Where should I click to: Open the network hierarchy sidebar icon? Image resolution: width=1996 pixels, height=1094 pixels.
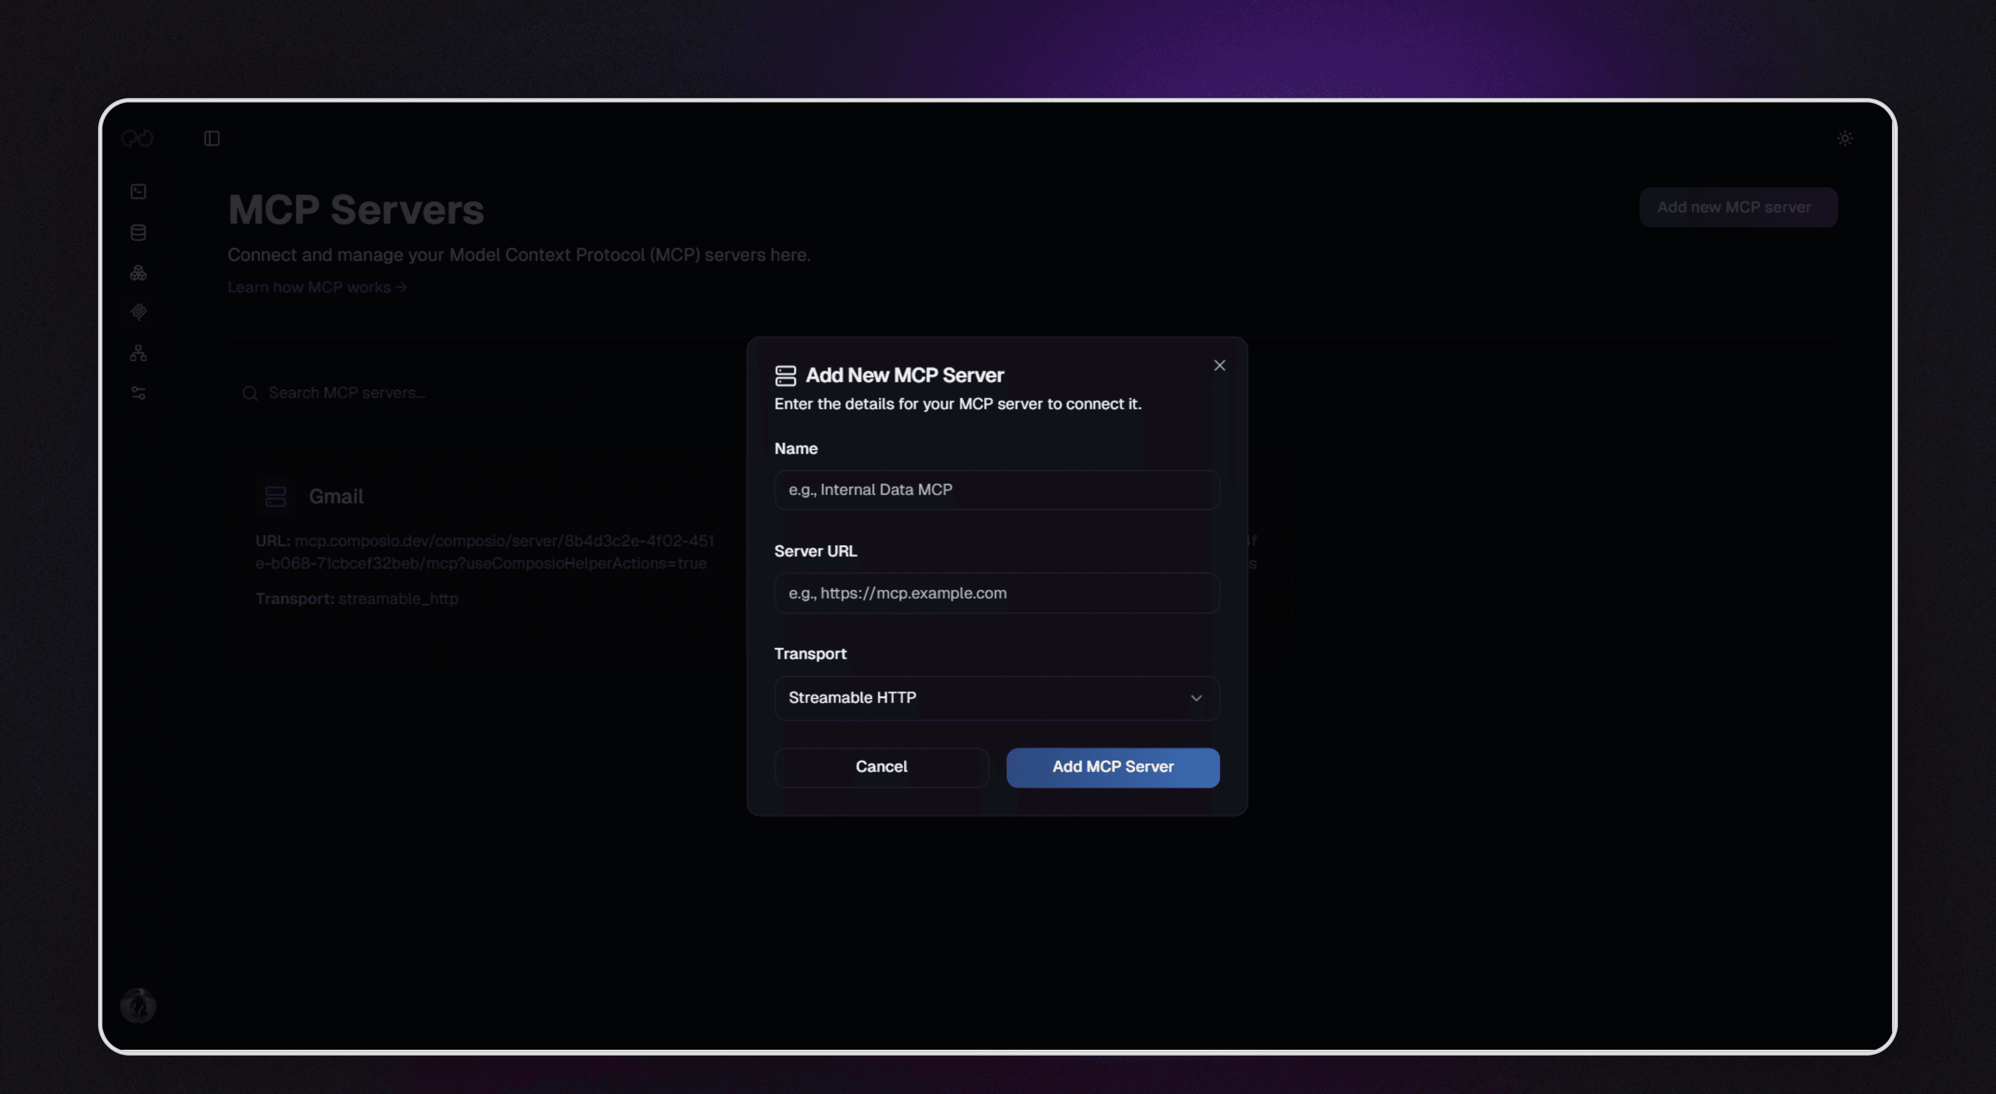point(139,352)
